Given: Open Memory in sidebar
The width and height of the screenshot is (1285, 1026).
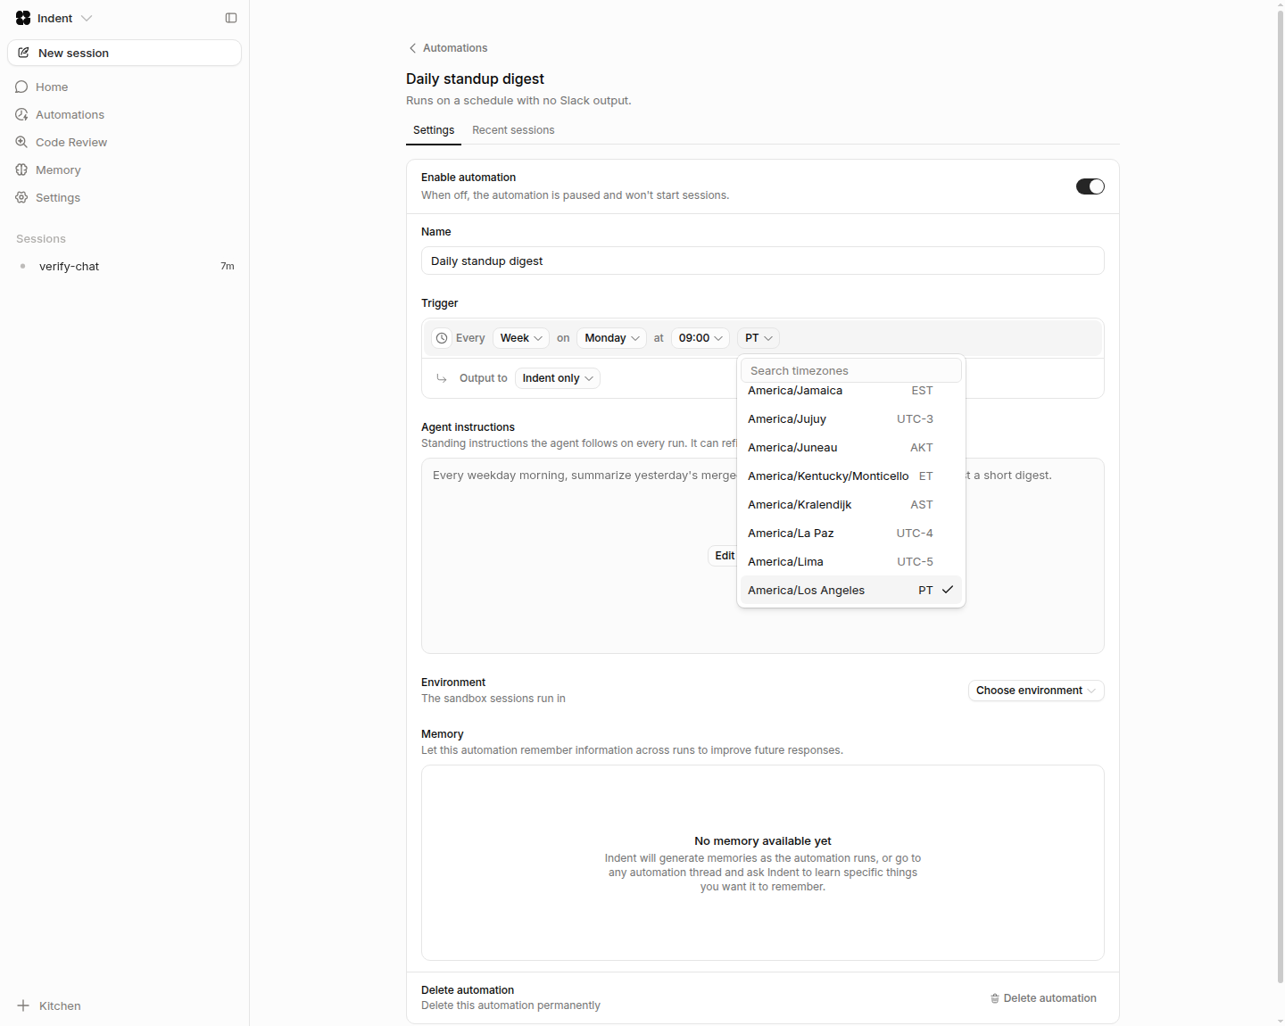Looking at the screenshot, I should pos(124,170).
